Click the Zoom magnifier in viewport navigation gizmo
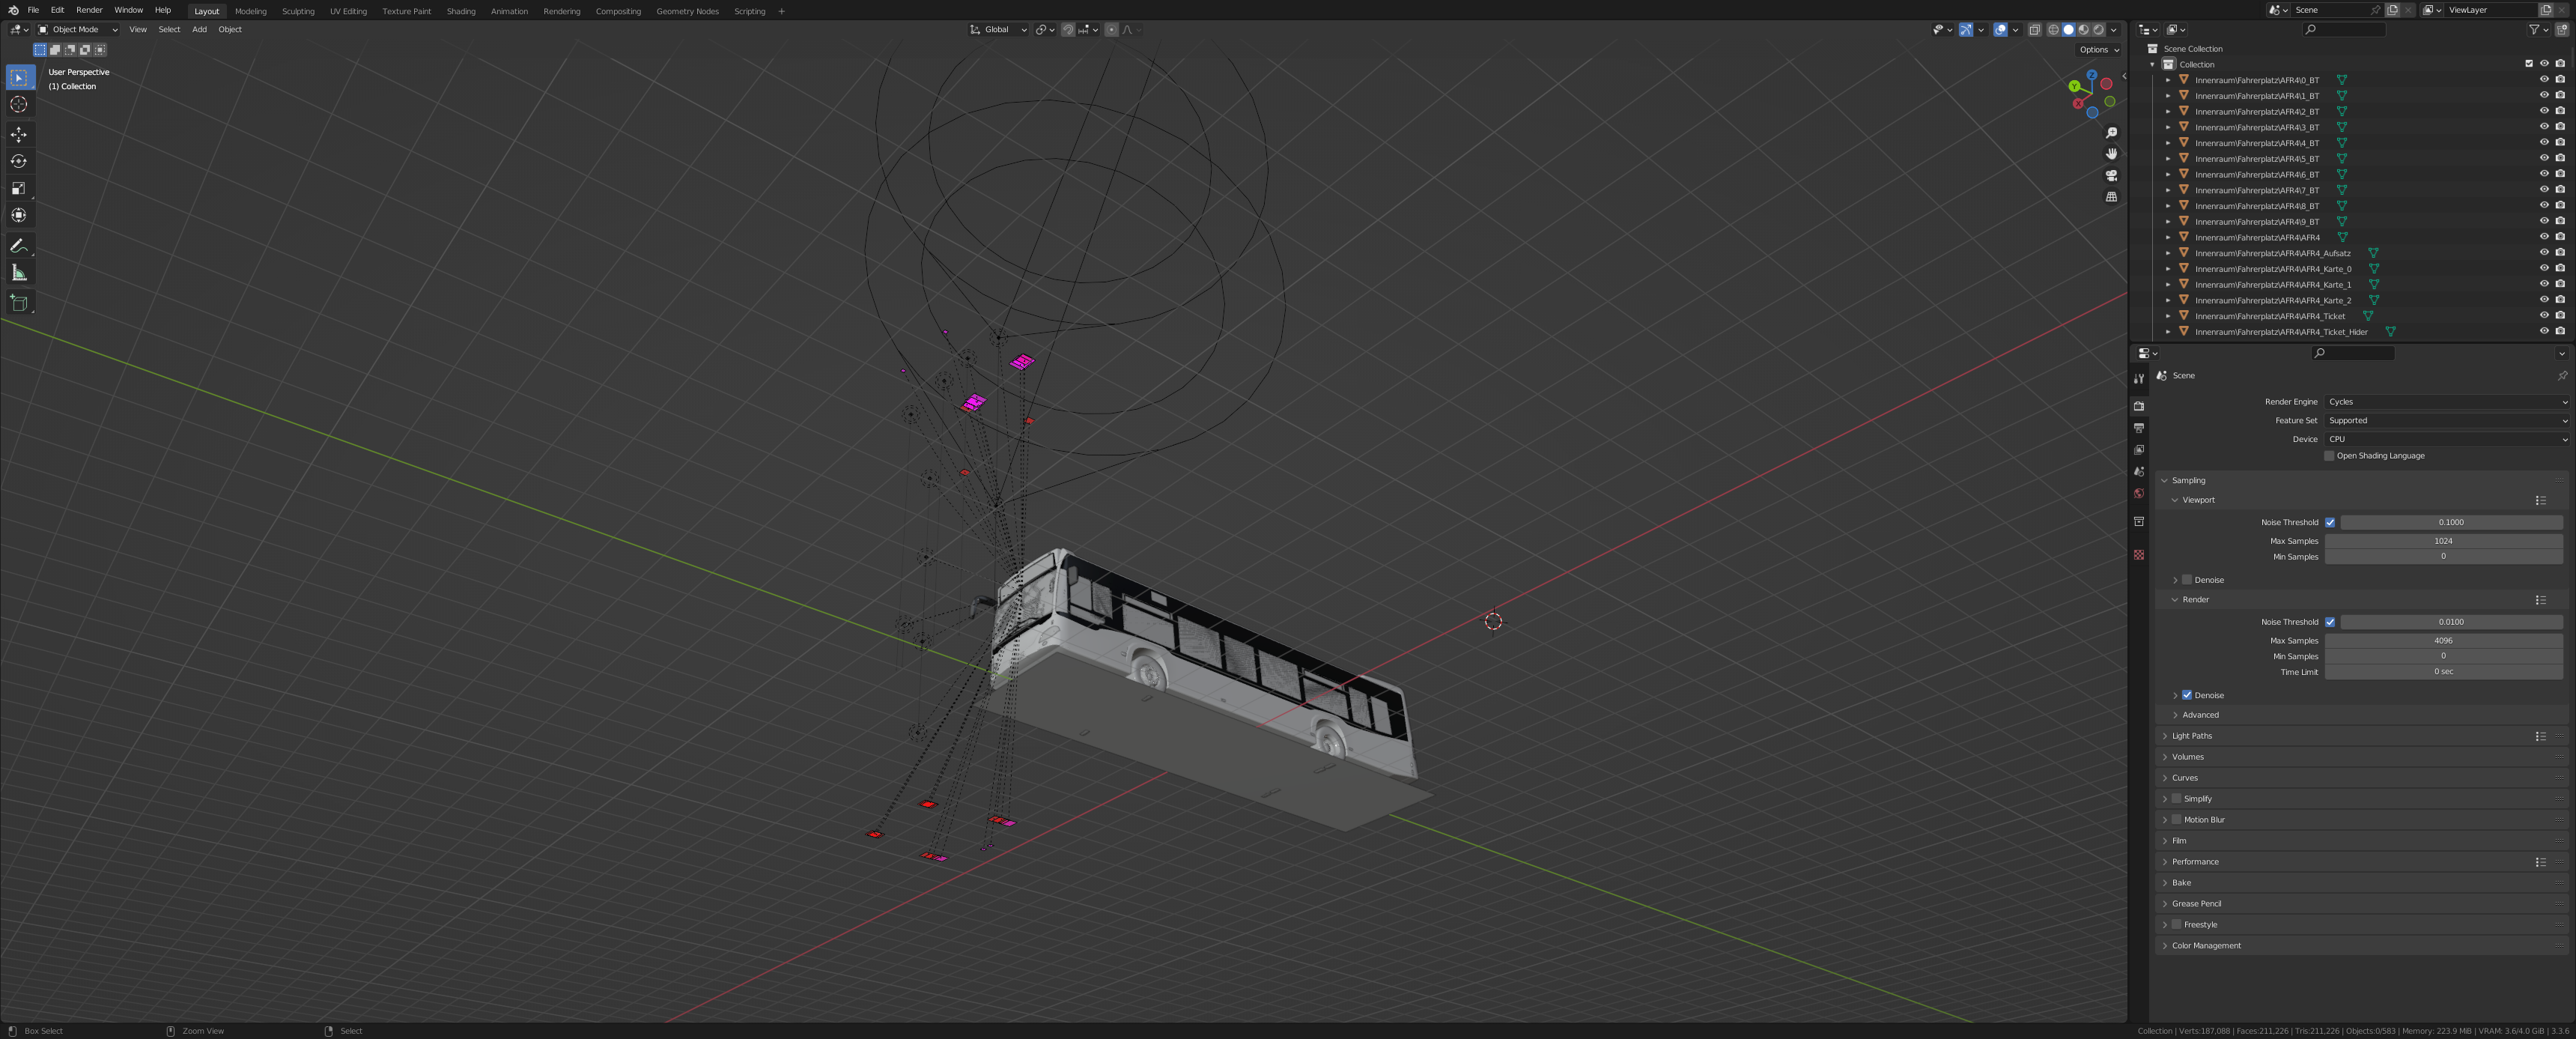This screenshot has height=1039, width=2576. click(x=2112, y=132)
